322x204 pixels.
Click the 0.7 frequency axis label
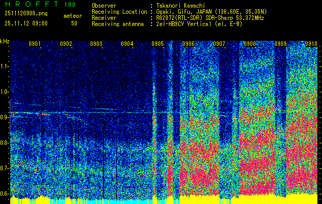point(5,168)
